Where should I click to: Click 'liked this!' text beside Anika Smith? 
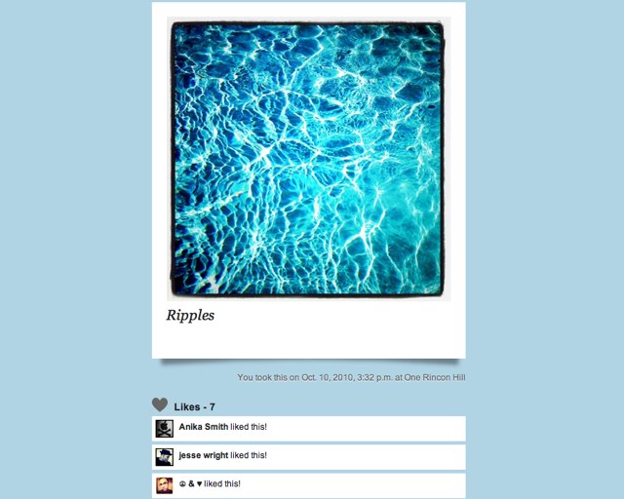point(249,427)
